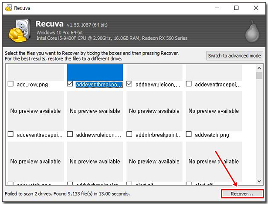Viewport: 268px width, 204px height.
Task: Click the 'Windows 10 Pro 64-bit' text
Action: (60, 33)
